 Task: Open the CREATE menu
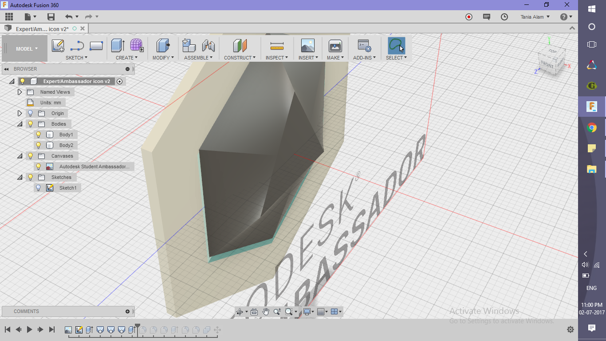126,58
